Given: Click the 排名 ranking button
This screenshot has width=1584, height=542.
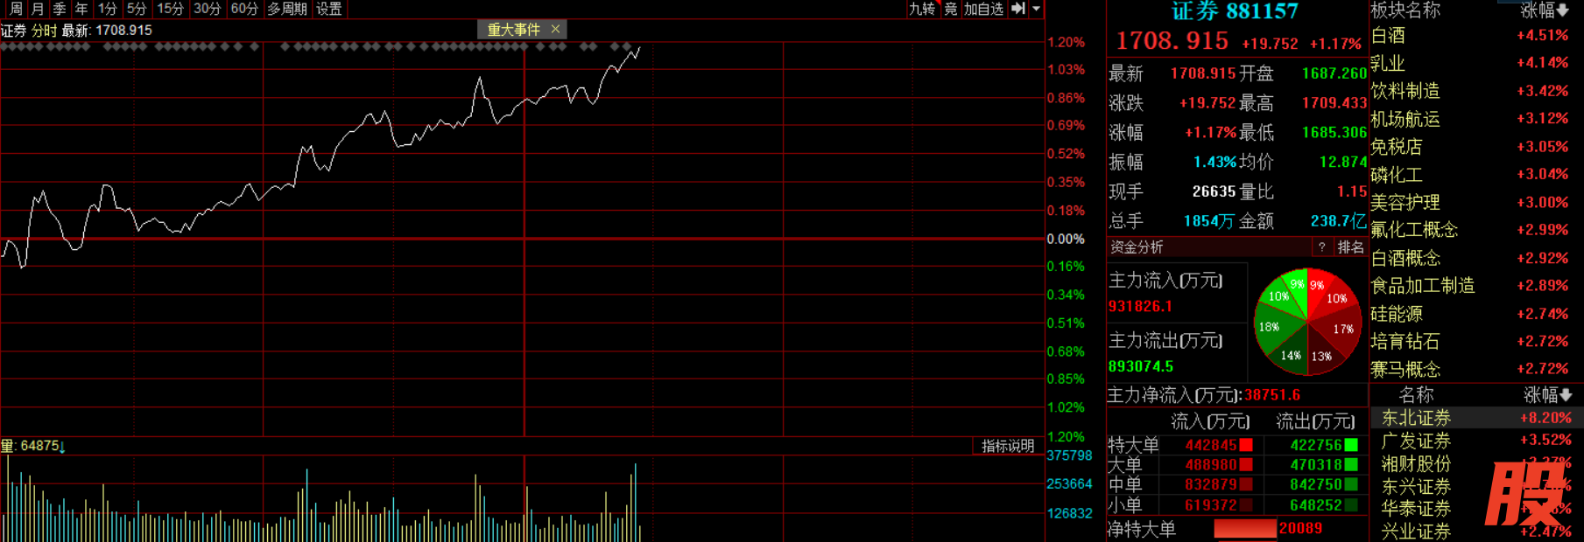Looking at the screenshot, I should tap(1350, 247).
